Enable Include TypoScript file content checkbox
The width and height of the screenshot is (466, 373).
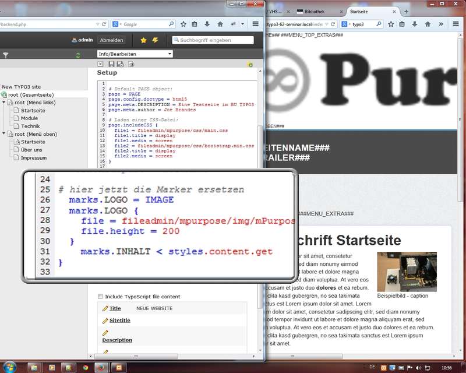[100, 297]
